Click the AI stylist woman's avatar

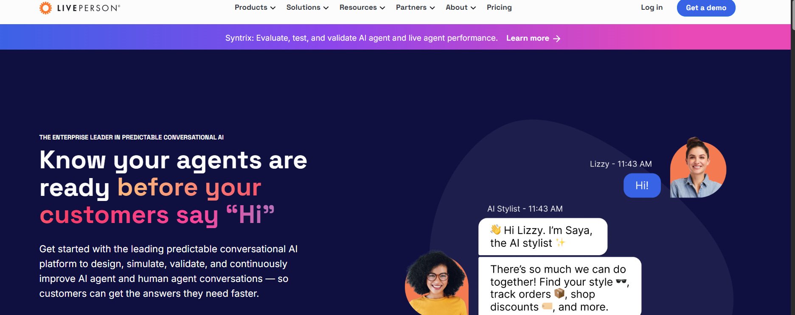point(437,283)
